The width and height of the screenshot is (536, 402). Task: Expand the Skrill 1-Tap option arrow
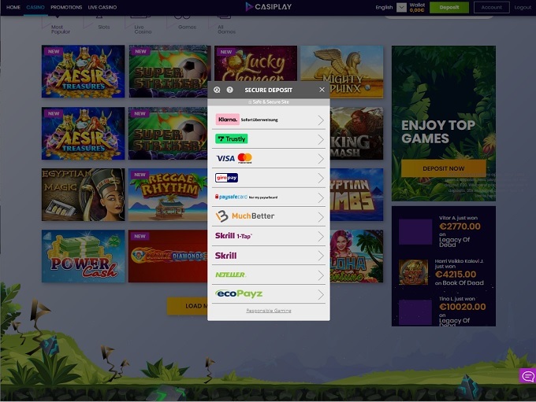[320, 236]
